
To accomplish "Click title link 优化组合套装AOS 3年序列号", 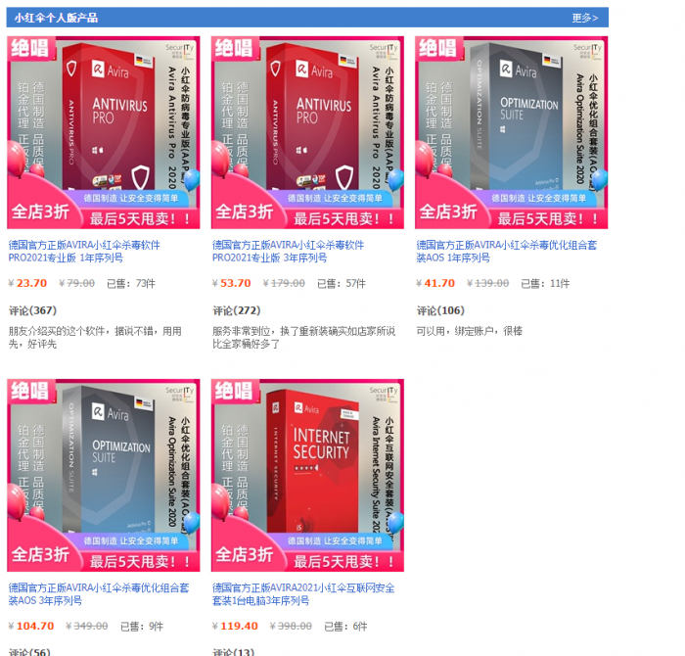I will coord(99,594).
